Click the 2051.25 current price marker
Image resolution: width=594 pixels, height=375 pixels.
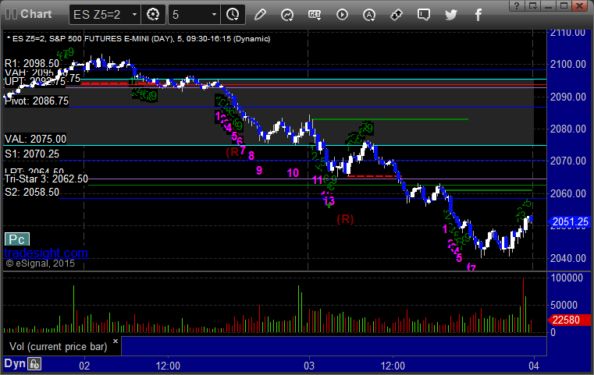[x=570, y=221]
